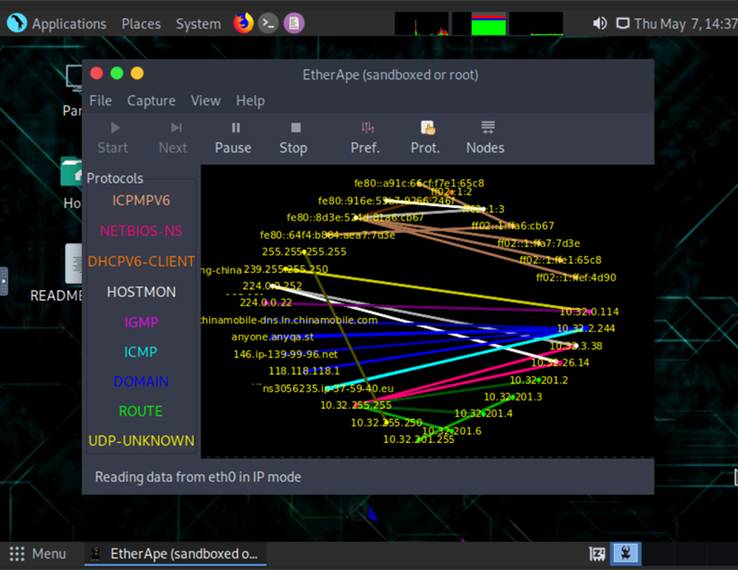Stop the network capture
The height and width of the screenshot is (570, 738).
[x=293, y=138]
